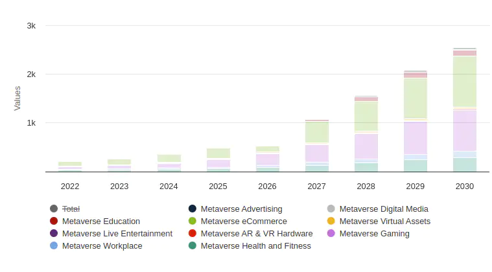Image resolution: width=492 pixels, height=272 pixels.
Task: Hide the Metaverse eCommerce series text
Action: (x=244, y=221)
